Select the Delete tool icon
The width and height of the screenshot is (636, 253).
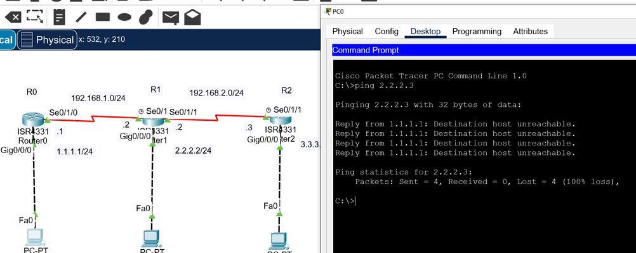pos(13,17)
